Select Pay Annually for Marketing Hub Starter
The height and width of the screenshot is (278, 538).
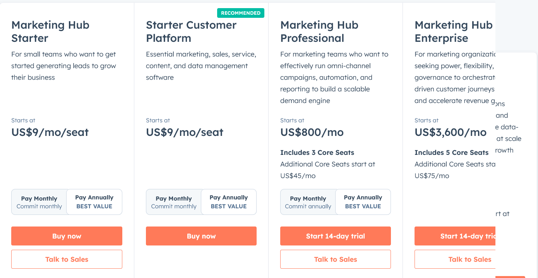pyautogui.click(x=94, y=202)
